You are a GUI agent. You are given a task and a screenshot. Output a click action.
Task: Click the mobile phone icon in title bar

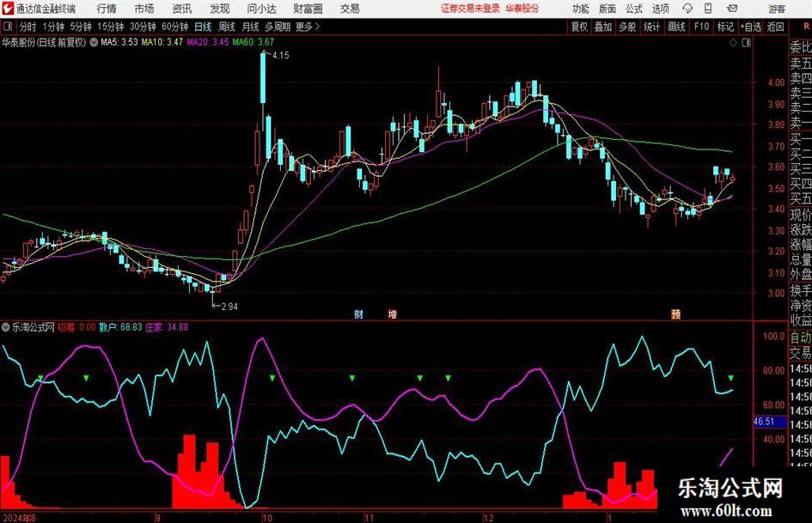(x=708, y=9)
